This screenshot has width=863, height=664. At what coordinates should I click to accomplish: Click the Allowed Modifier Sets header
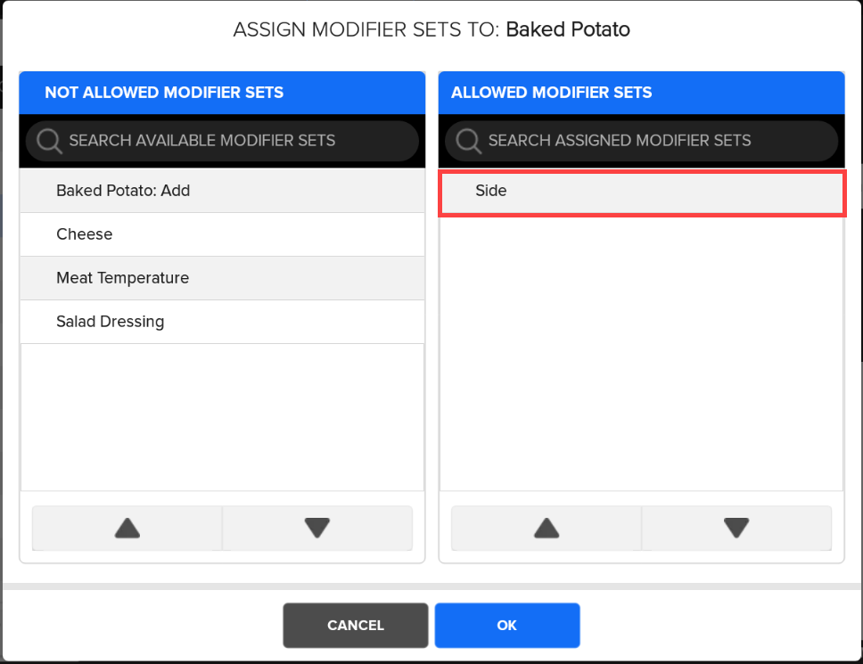[551, 93]
